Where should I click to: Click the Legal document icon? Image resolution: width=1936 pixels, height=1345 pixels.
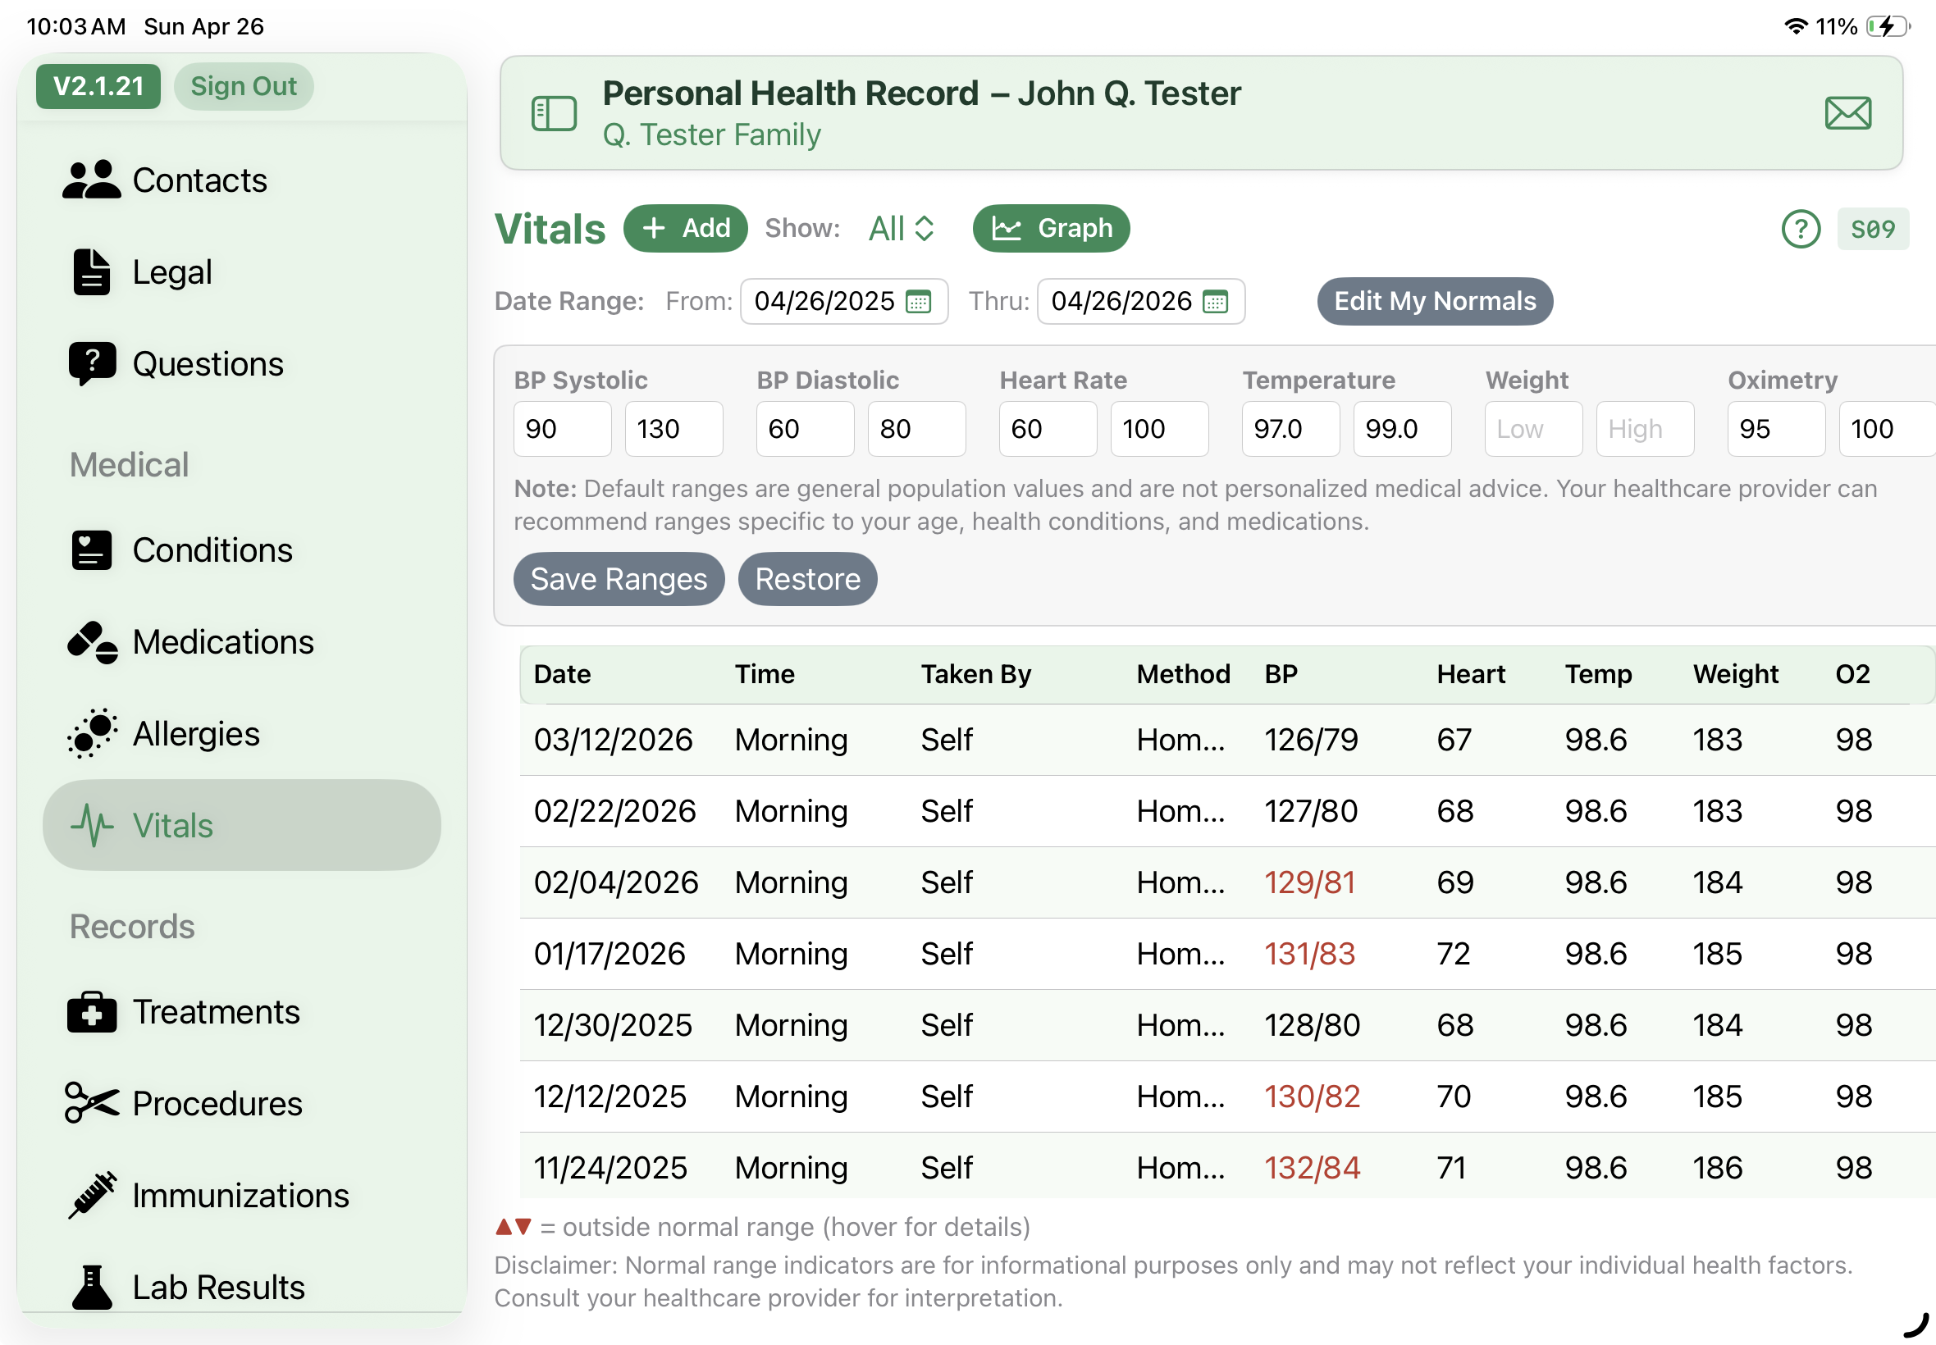[91, 271]
